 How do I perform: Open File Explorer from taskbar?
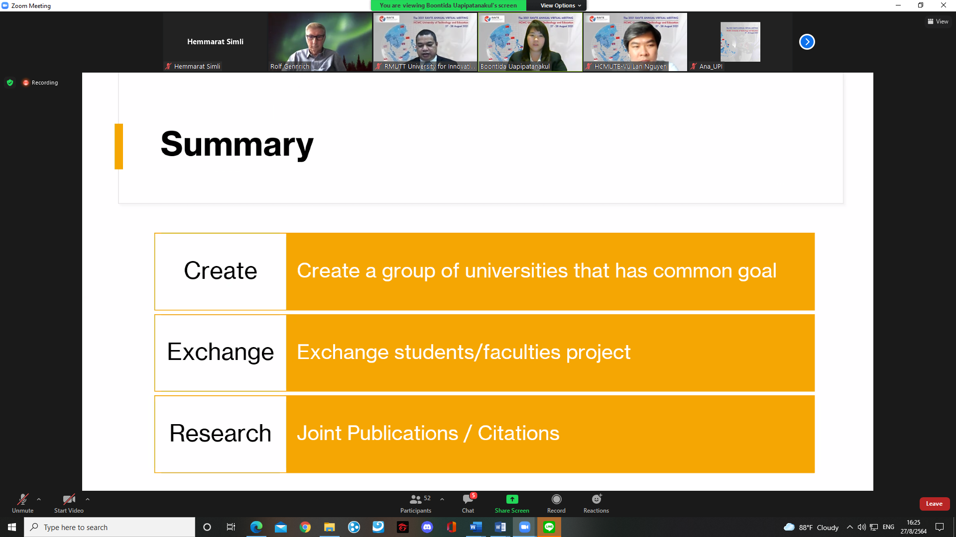pyautogui.click(x=330, y=527)
